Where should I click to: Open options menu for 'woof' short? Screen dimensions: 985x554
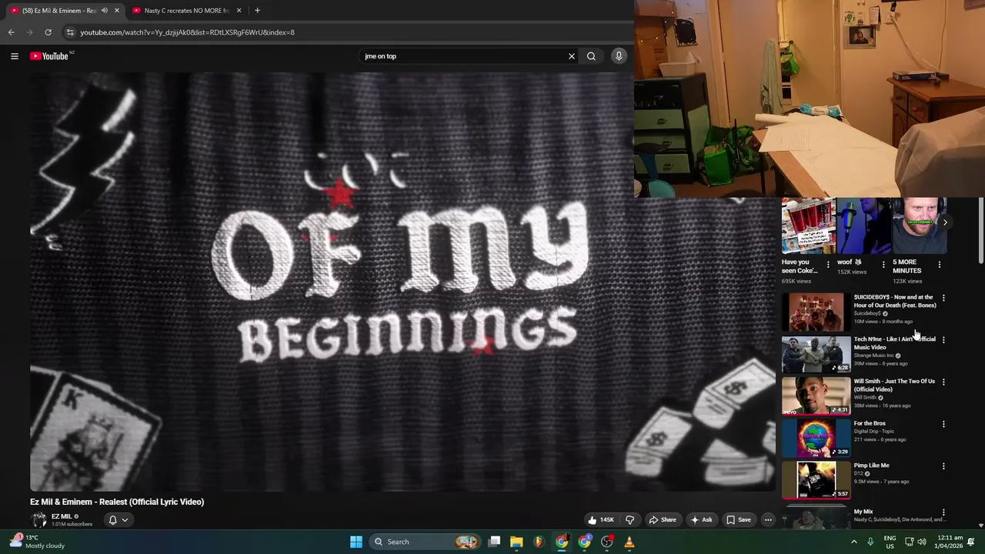point(883,265)
